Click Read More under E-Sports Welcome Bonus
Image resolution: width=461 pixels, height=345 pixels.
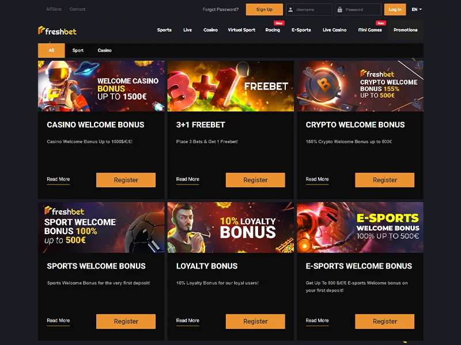(317, 321)
